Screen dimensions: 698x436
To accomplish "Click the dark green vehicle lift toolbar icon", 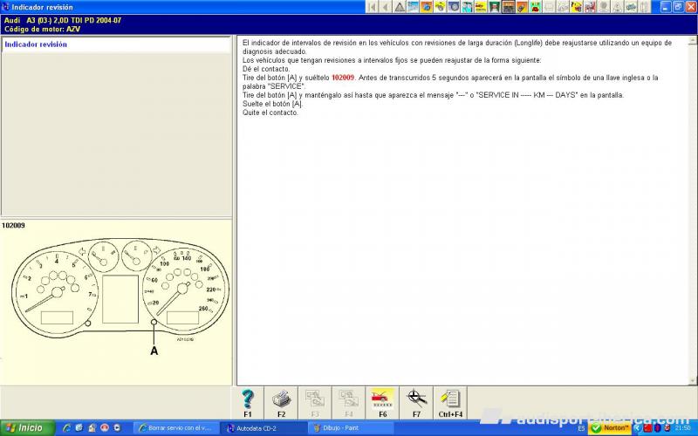I will 494,7.
